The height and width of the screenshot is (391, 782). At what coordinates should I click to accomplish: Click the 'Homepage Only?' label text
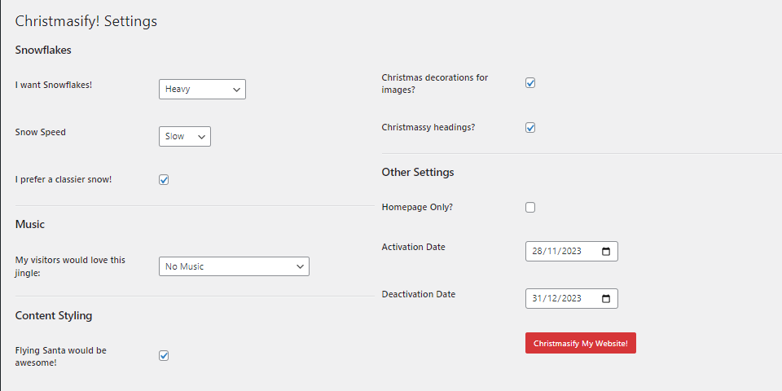(417, 207)
